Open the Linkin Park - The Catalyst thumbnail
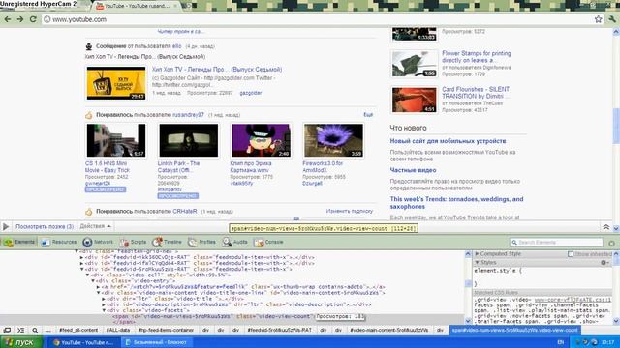Viewport: 620px width, 348px height. point(189,140)
